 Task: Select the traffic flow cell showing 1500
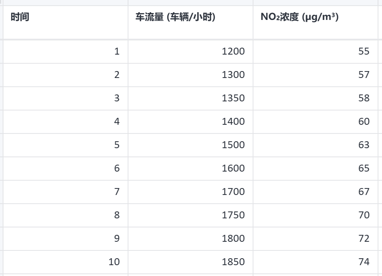(x=191, y=145)
